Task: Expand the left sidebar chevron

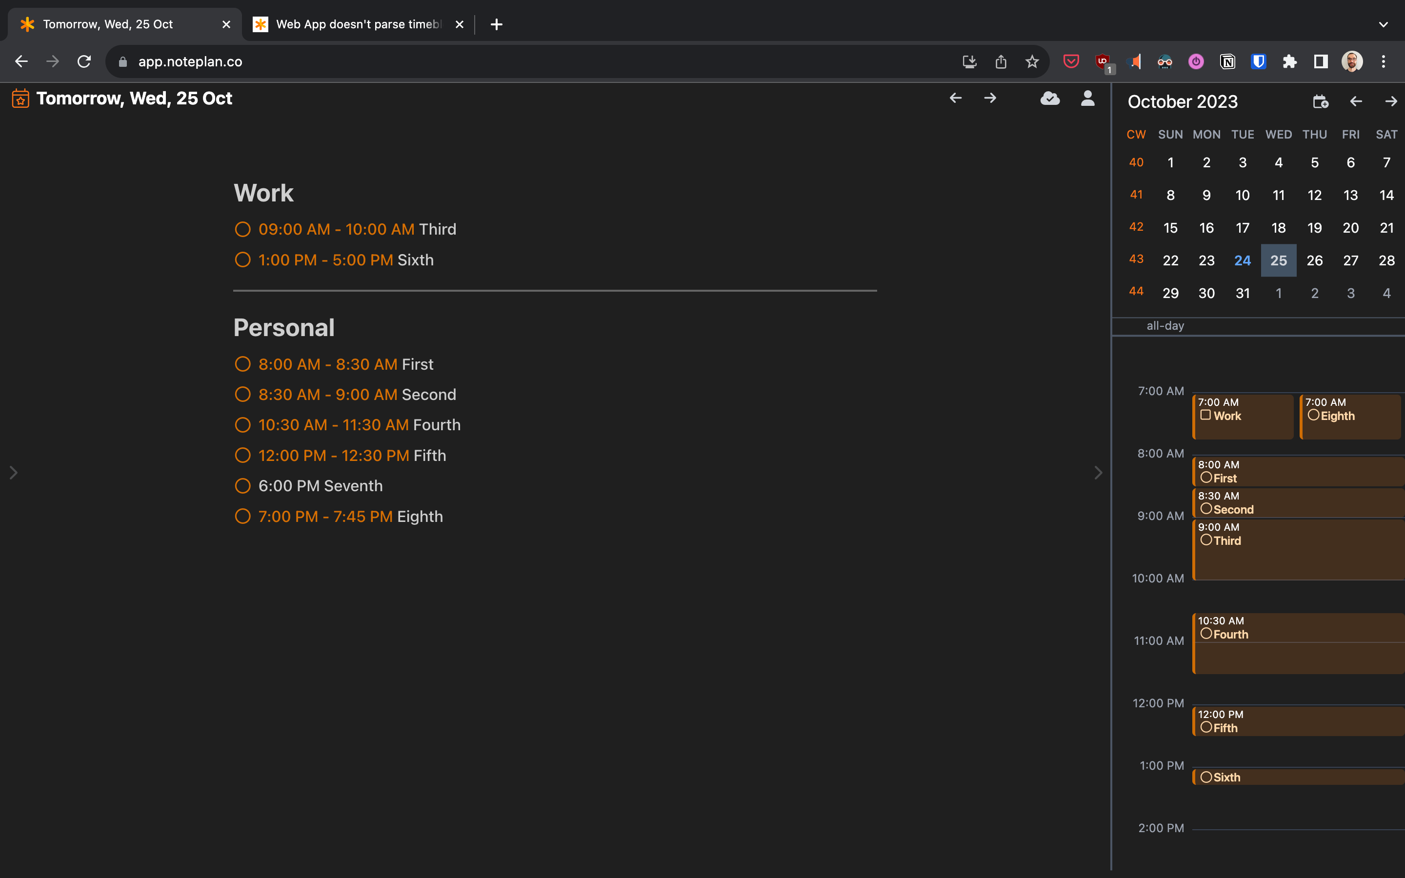Action: [x=13, y=473]
